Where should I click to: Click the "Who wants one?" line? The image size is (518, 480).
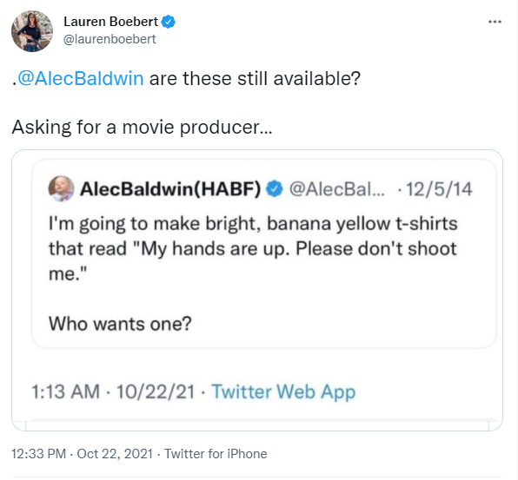[x=120, y=324]
